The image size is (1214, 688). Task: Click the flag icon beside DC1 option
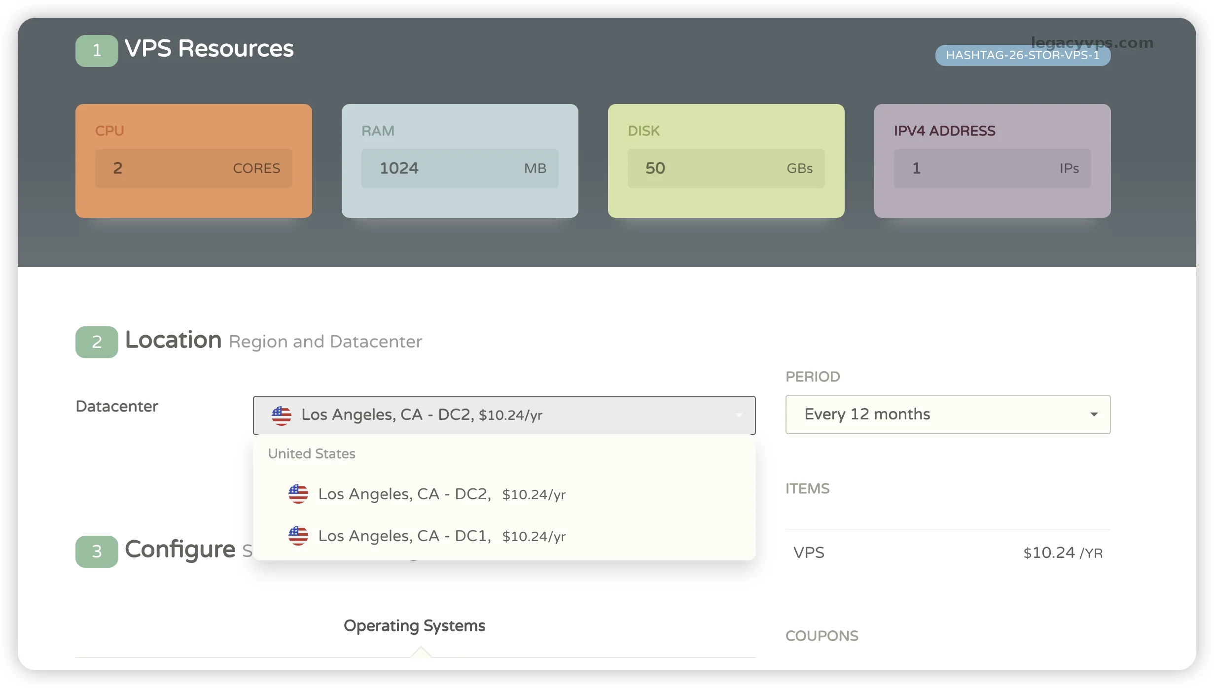pyautogui.click(x=298, y=536)
